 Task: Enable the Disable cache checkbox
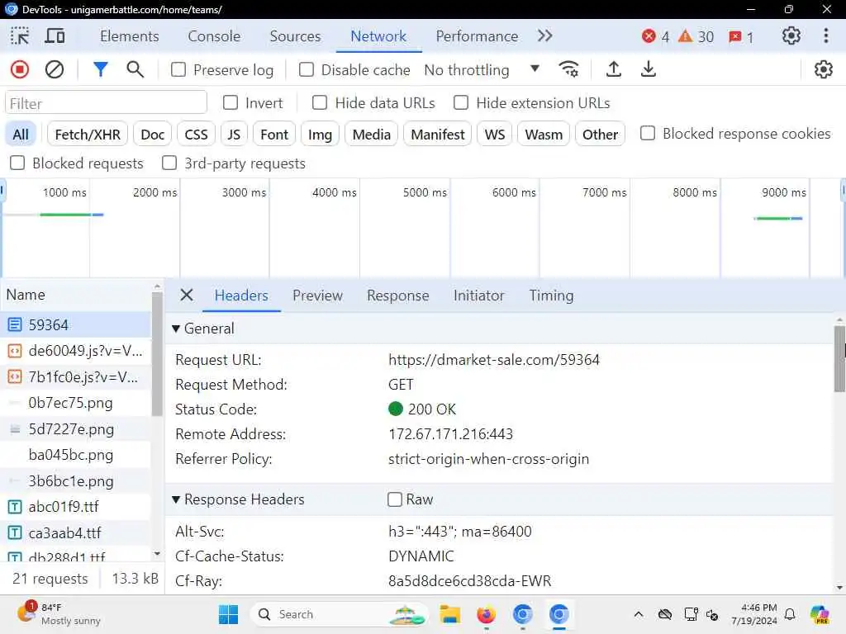click(x=307, y=69)
